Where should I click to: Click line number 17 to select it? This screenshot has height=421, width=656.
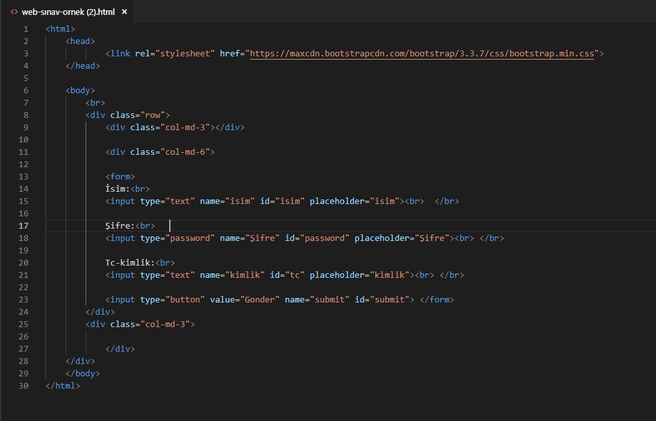click(x=23, y=225)
